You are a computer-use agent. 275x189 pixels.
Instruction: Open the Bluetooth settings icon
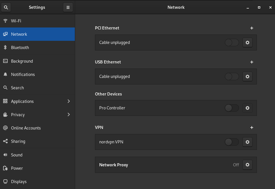[5, 47]
